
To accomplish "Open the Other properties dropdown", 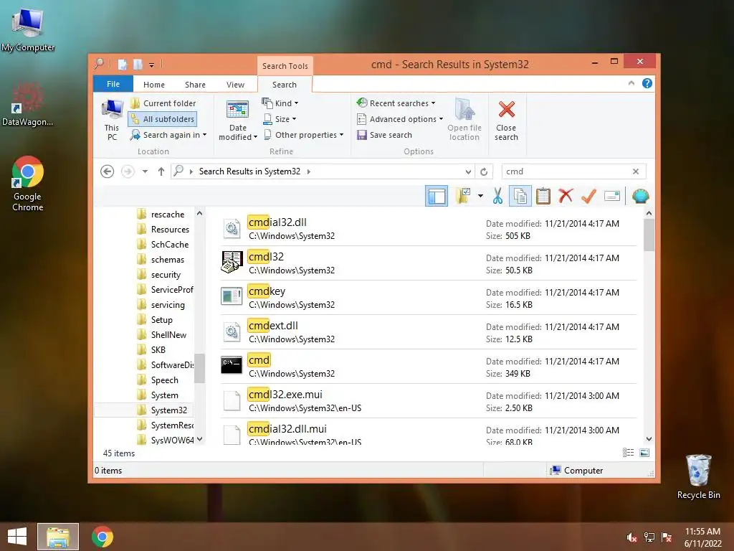I will 303,135.
